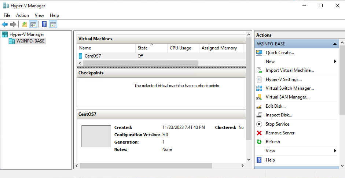Click the center pane vertical scrollbar thumb
This screenshot has height=178, width=345.
point(249,89)
